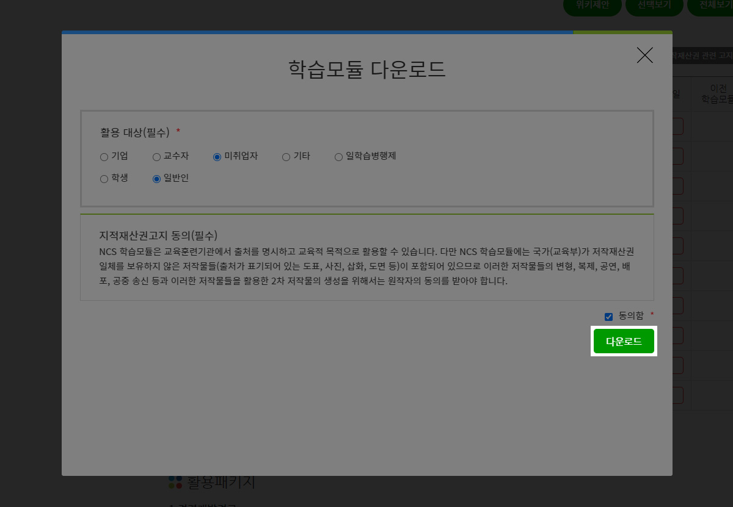Click the 이전 학습모듈 column header
Viewport: 733px width, 507px height.
716,93
